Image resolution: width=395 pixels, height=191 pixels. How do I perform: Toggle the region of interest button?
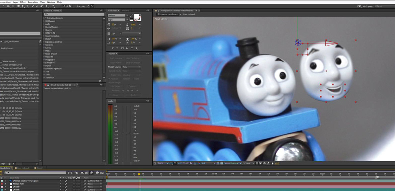(x=218, y=163)
